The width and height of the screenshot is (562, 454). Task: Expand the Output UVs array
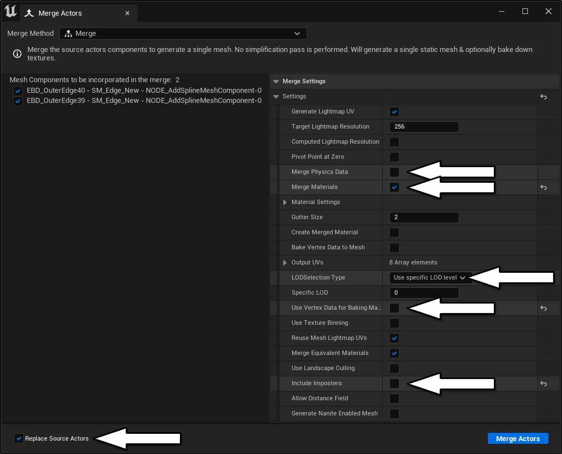click(285, 263)
